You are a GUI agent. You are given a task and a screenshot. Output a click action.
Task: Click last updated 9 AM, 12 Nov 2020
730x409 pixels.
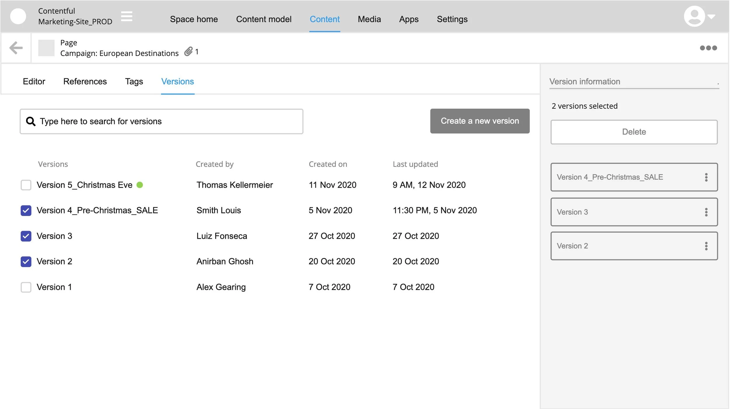pyautogui.click(x=429, y=185)
